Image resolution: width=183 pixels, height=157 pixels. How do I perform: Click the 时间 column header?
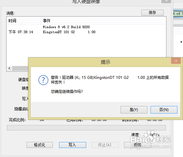(x=24, y=21)
